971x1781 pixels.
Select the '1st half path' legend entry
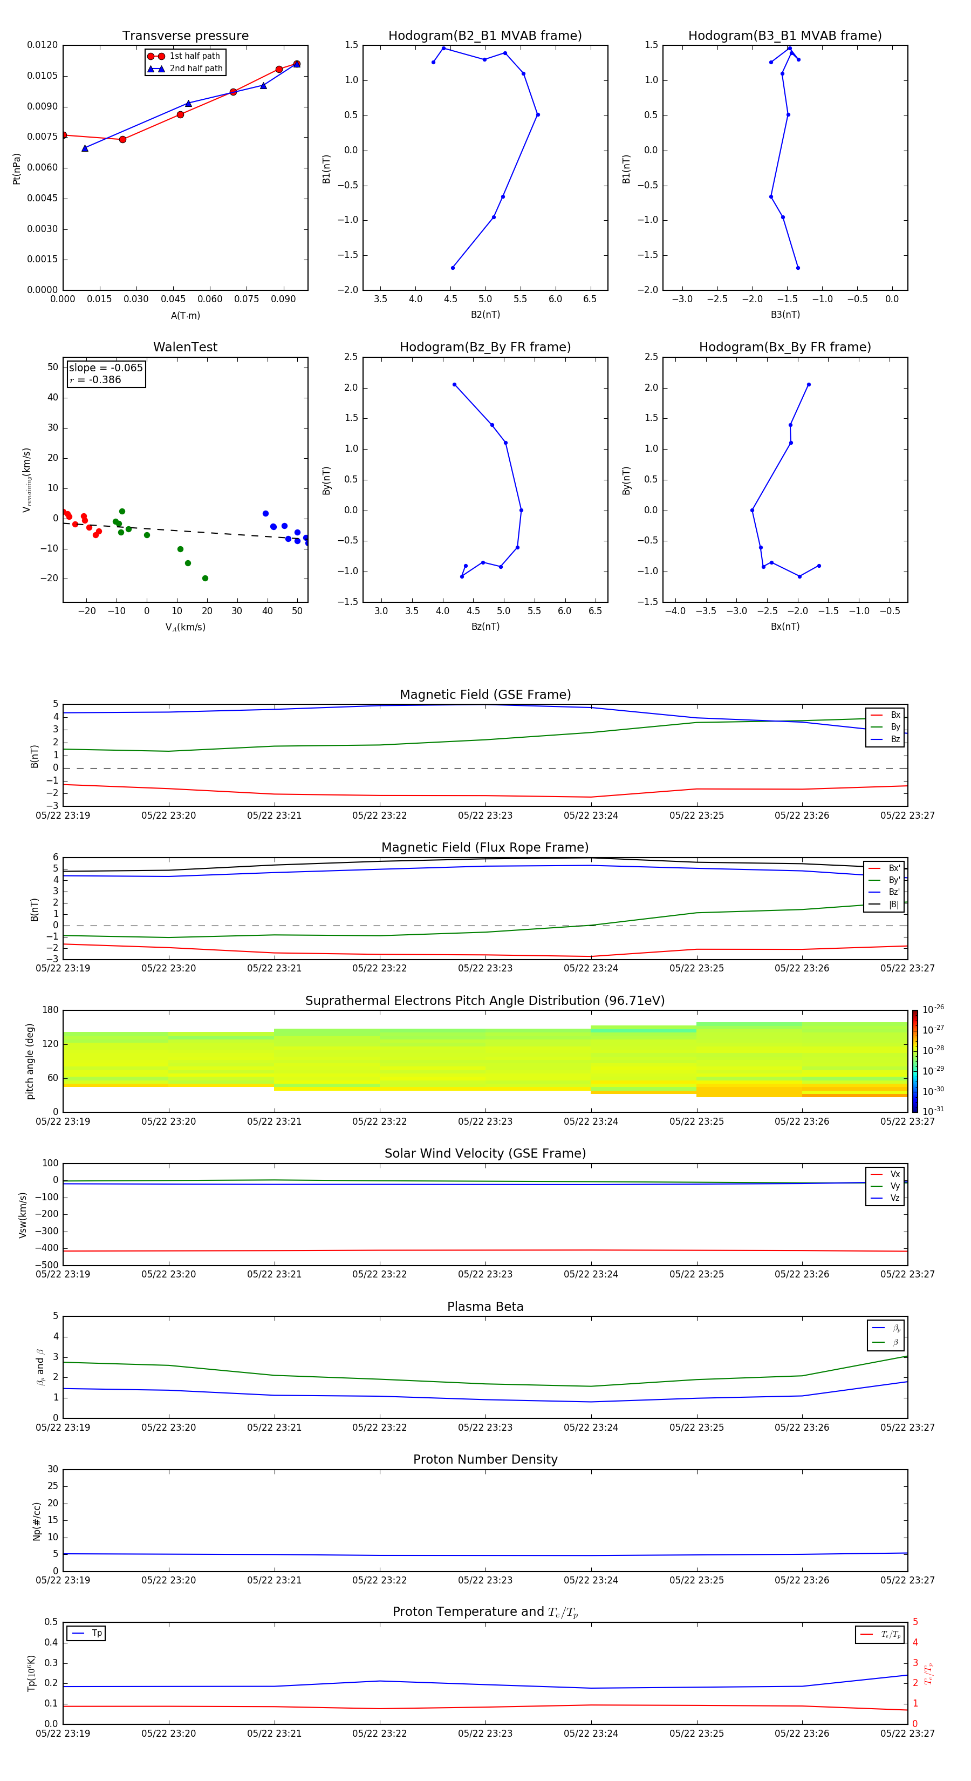click(x=184, y=56)
